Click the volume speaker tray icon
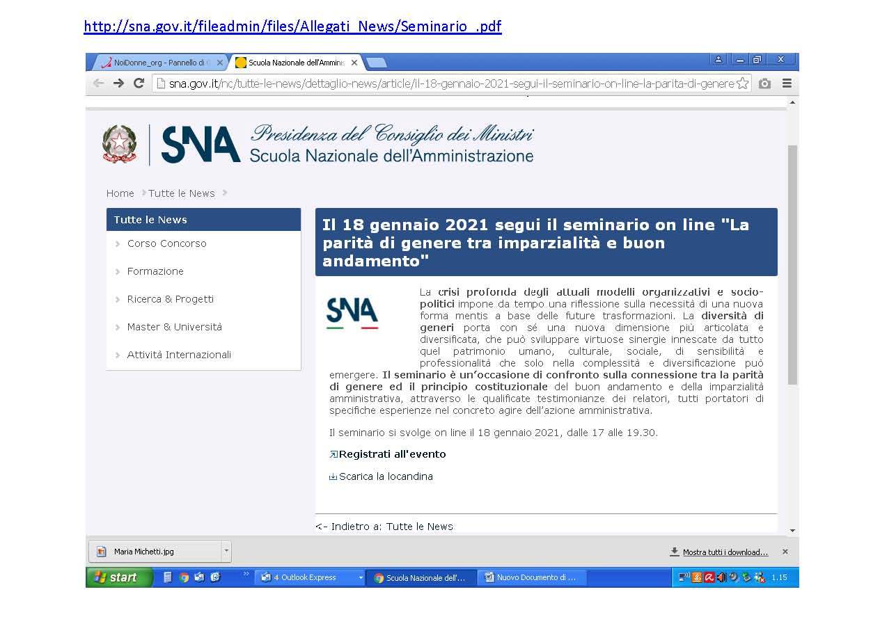This screenshot has height=642, width=880. pyautogui.click(x=722, y=577)
